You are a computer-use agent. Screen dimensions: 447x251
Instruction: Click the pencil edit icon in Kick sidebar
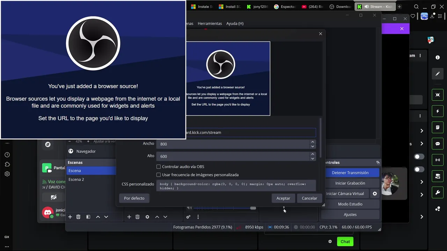click(x=438, y=74)
